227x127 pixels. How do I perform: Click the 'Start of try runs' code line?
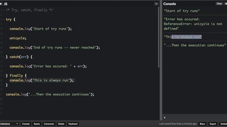click(x=40, y=29)
